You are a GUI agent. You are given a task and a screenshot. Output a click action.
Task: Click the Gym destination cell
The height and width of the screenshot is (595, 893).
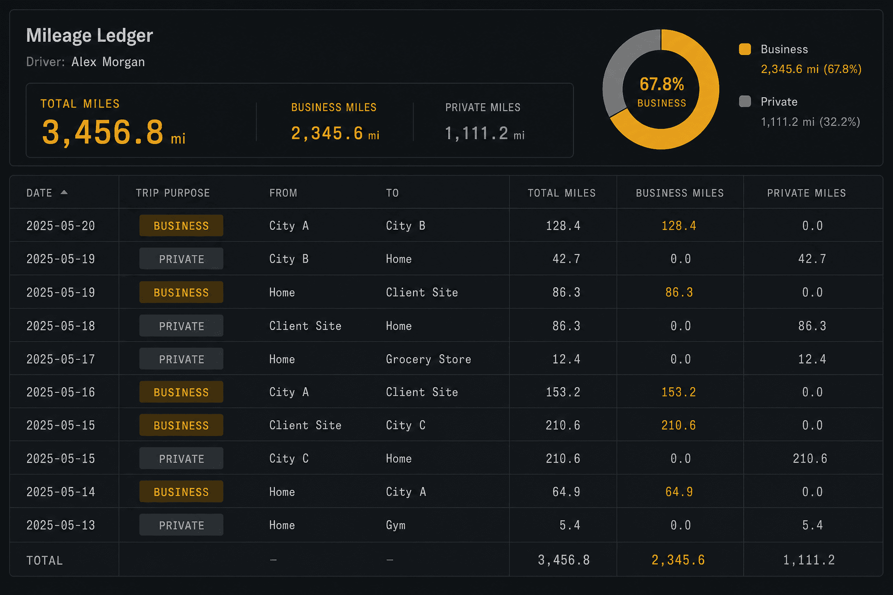coord(395,525)
